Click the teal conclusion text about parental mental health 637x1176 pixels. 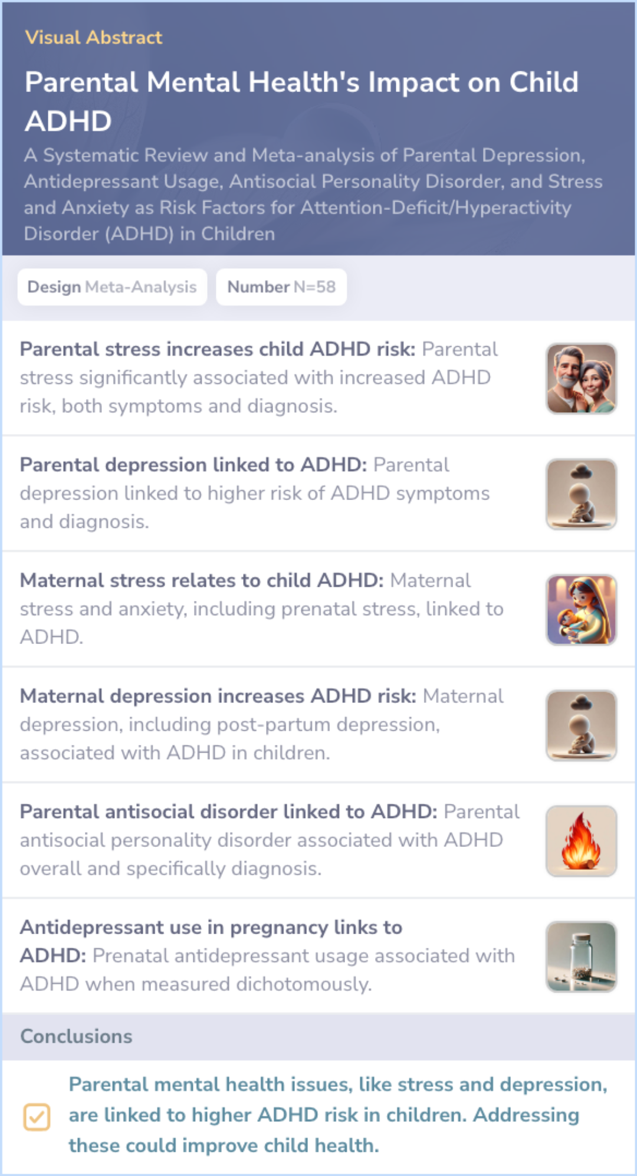pos(337,1115)
